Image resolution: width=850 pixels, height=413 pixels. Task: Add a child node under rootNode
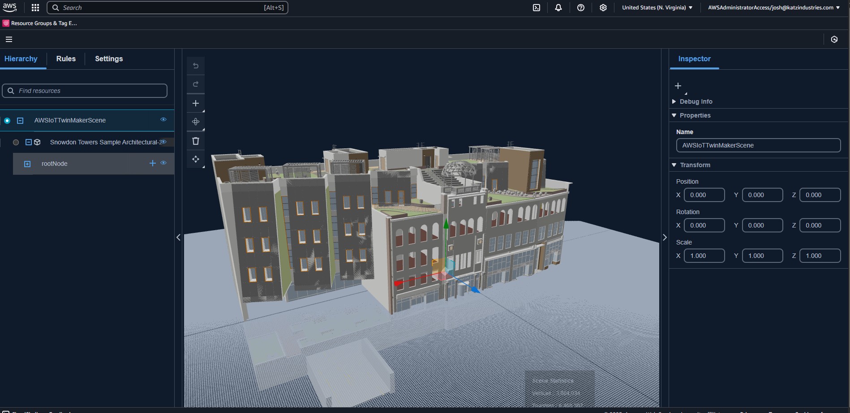tap(152, 163)
